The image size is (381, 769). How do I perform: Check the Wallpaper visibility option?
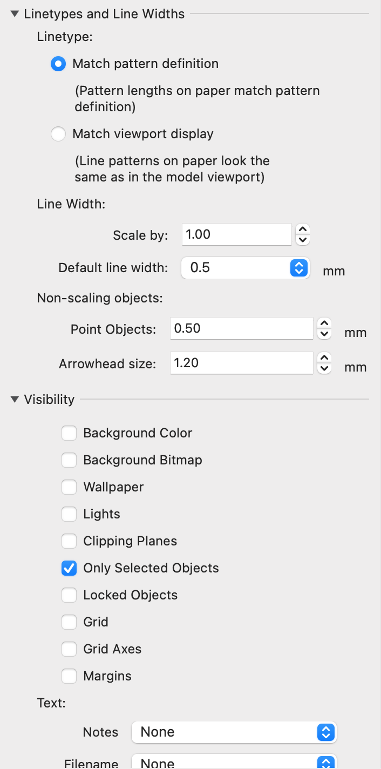[x=69, y=487]
